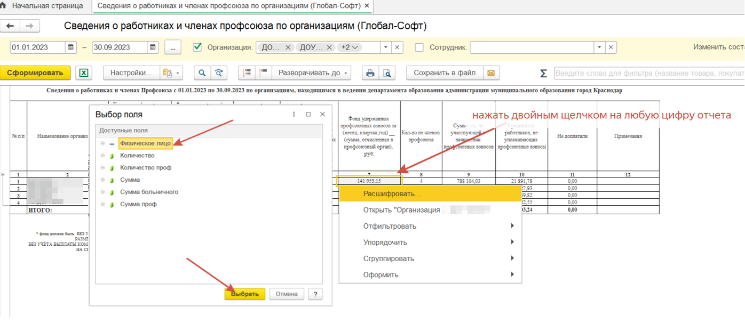Open the Сотрудник field dropdown arrow
The image size is (745, 323).
coord(600,47)
